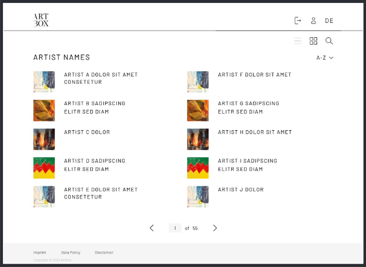
Task: Open the search magnifier icon
Action: pos(329,41)
